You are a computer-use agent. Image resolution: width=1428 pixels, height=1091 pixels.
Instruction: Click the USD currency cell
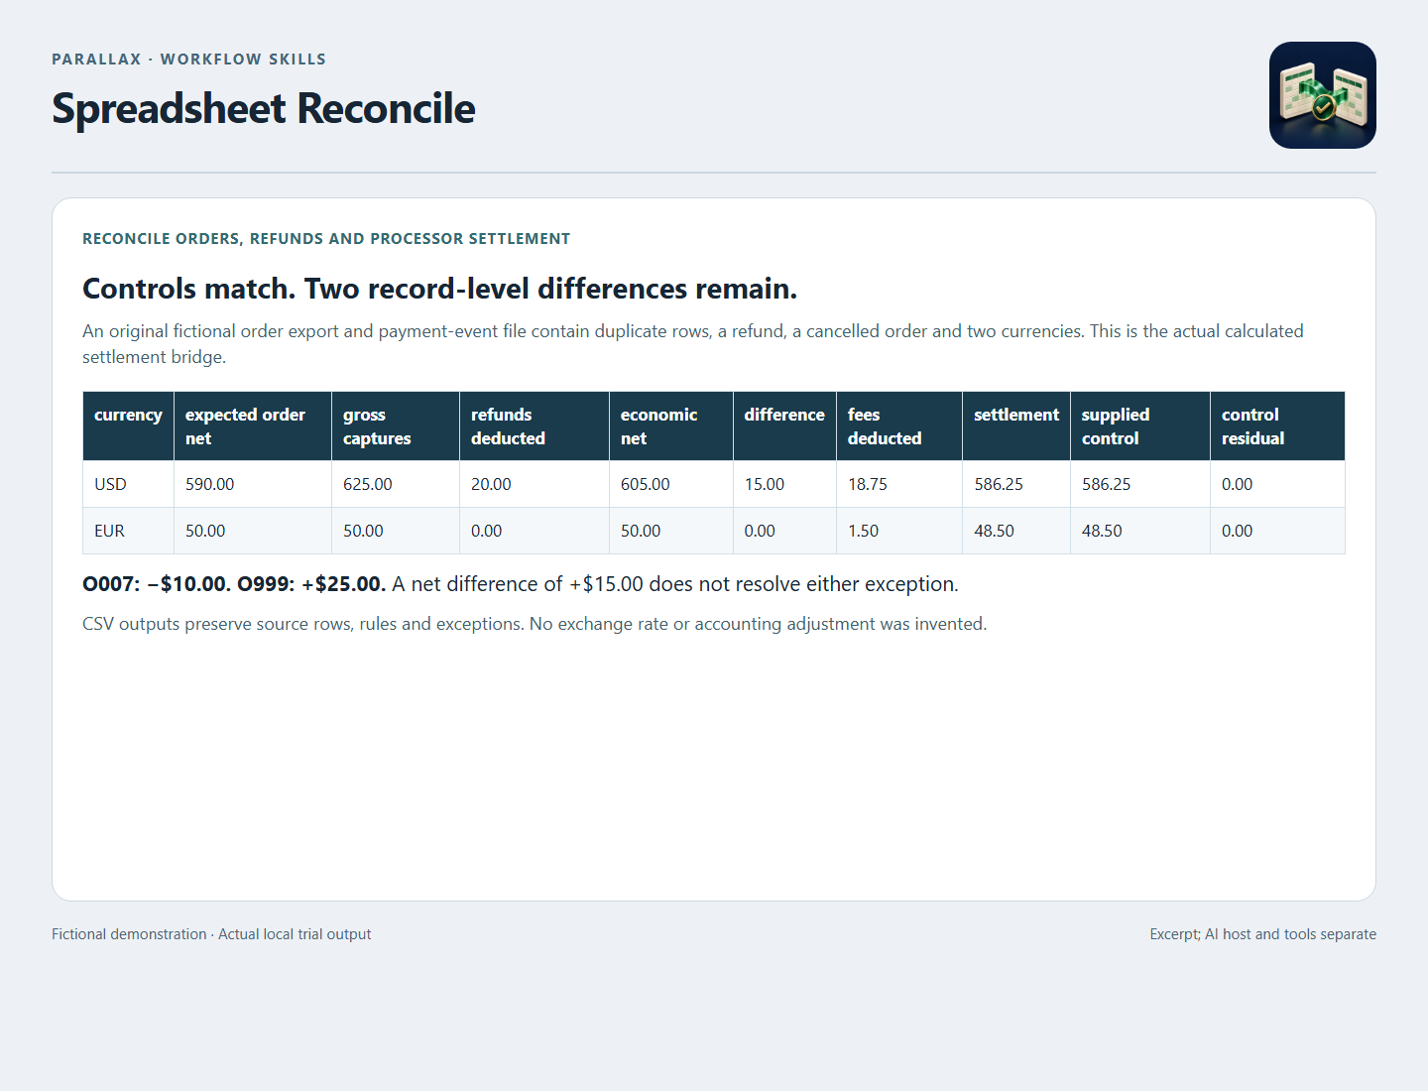128,484
